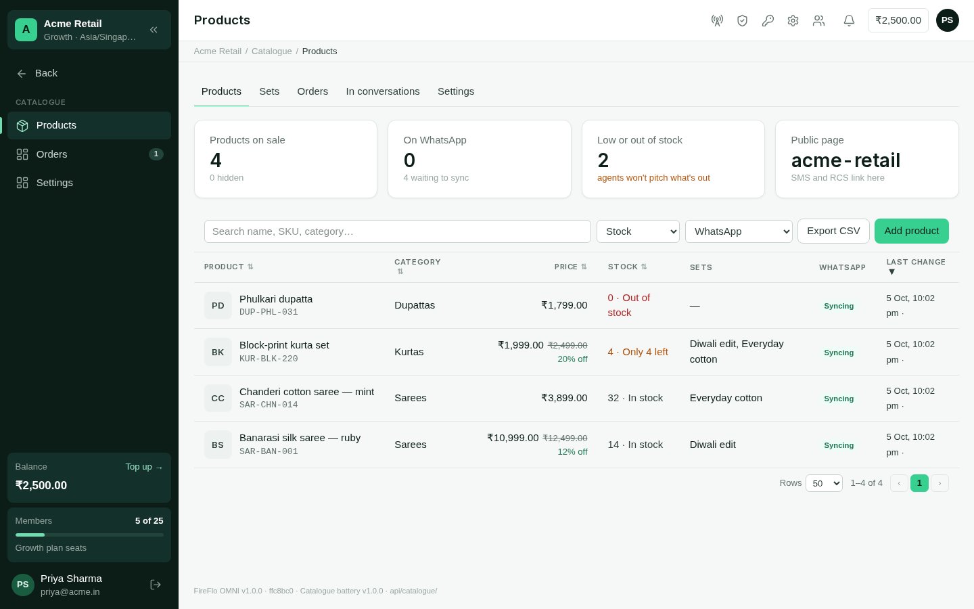
Task: Focus the product search field
Action: coord(398,231)
